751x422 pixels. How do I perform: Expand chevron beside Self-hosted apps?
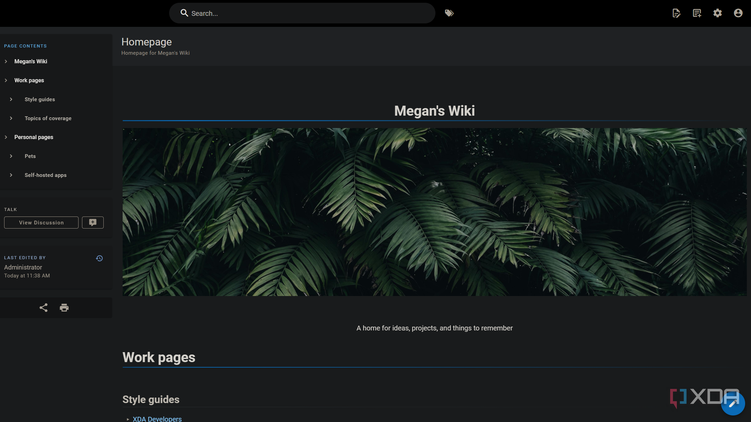point(11,175)
